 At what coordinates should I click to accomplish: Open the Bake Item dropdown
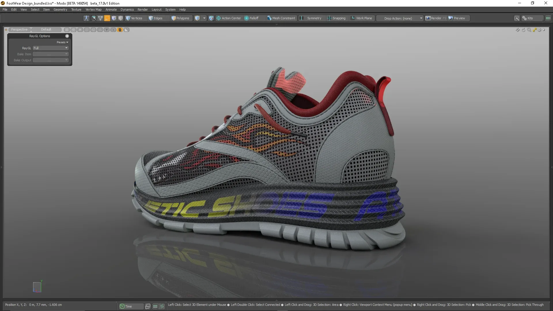pyautogui.click(x=50, y=54)
